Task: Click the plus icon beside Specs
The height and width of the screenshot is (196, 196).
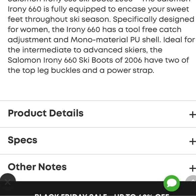Action: click(x=193, y=142)
